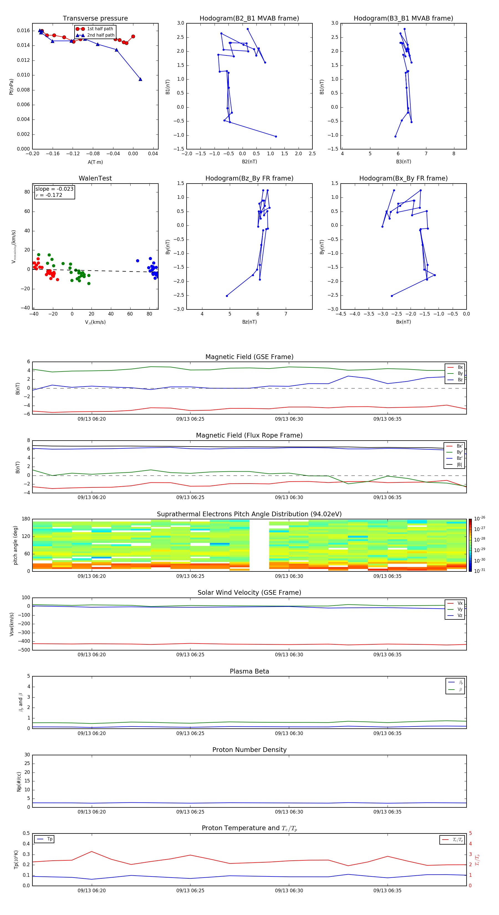Click the white data gap in pitch angle spectrogram
The height and width of the screenshot is (915, 499).
(259, 545)
